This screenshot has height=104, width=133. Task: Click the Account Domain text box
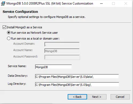pos(62,44)
